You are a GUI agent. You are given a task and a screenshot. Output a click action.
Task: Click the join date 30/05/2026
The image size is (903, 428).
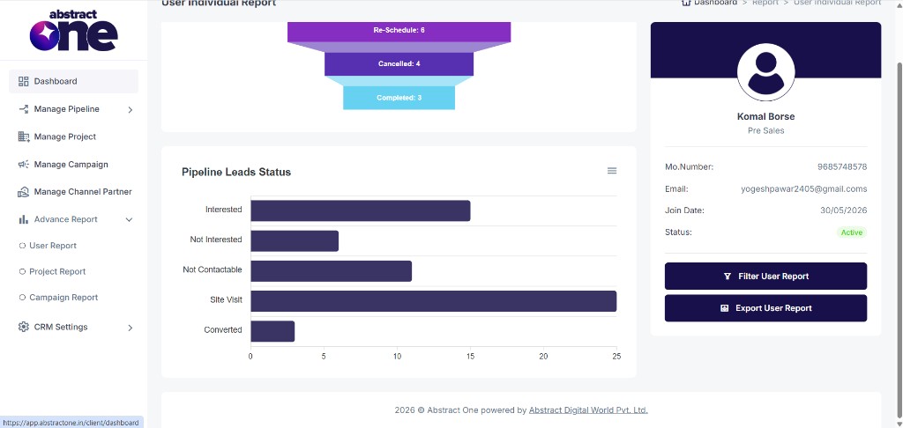click(x=844, y=210)
